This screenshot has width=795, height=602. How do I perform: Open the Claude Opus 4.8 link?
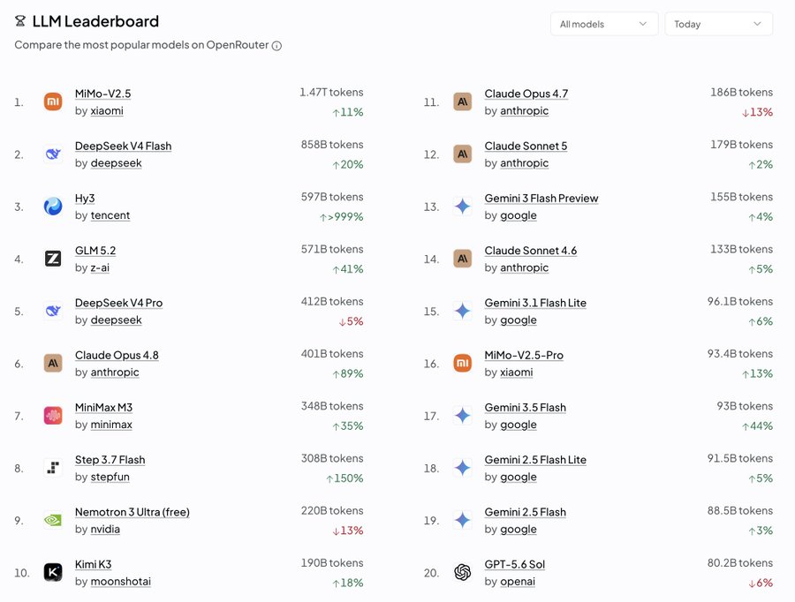point(117,355)
